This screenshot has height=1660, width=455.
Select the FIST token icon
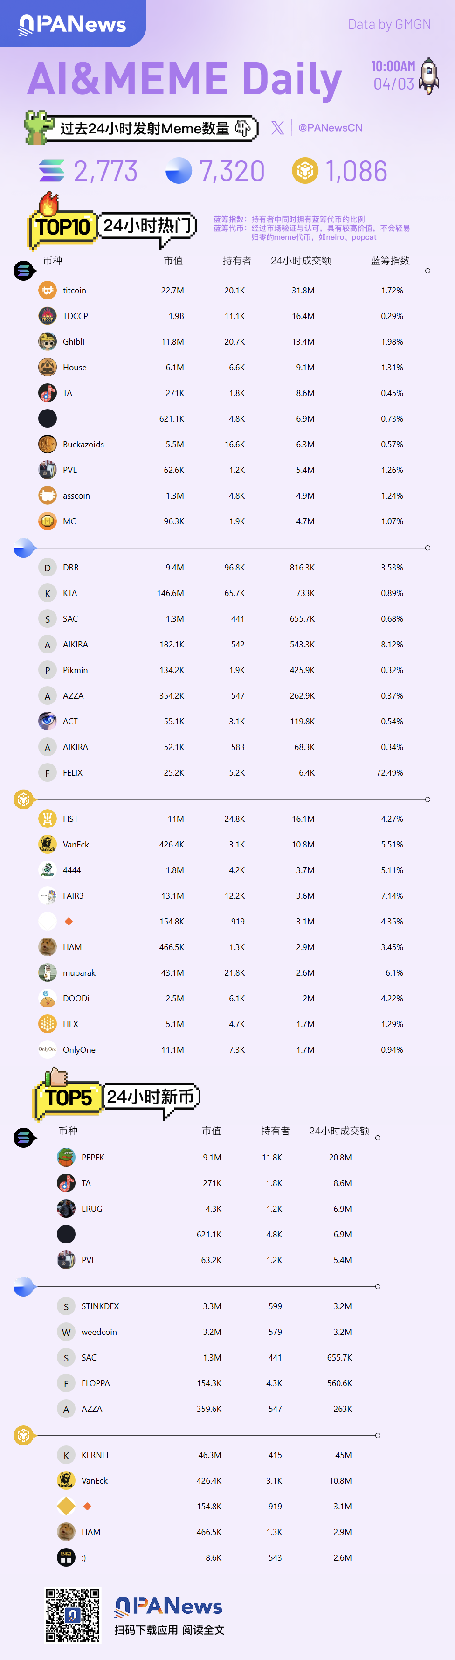tap(47, 819)
